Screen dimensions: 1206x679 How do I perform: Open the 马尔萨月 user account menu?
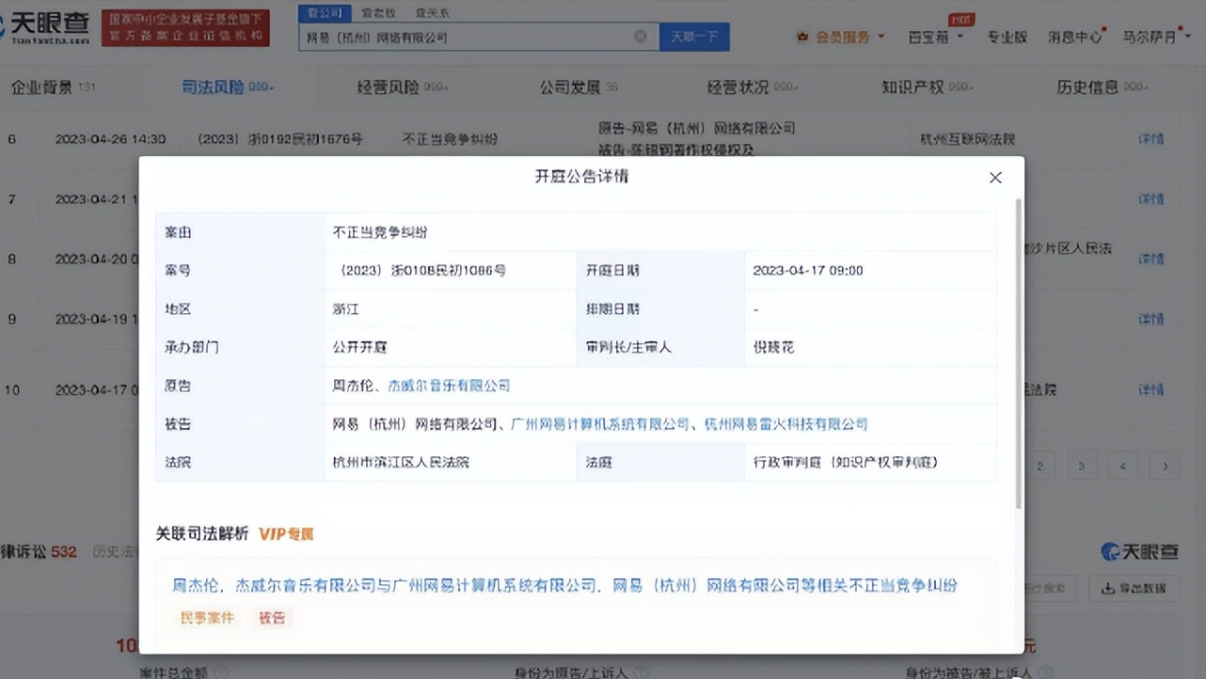[1149, 37]
